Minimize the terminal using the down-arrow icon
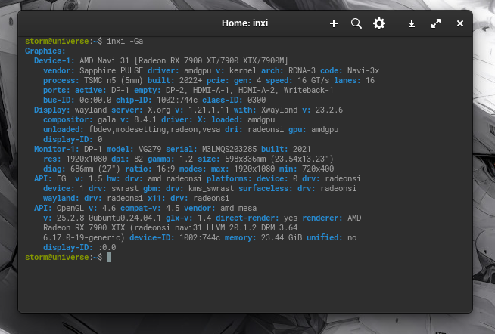495x334 pixels. pyautogui.click(x=412, y=23)
